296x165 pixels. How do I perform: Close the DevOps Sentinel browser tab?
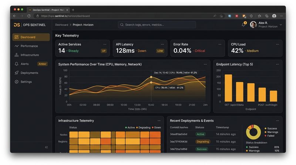67,10
